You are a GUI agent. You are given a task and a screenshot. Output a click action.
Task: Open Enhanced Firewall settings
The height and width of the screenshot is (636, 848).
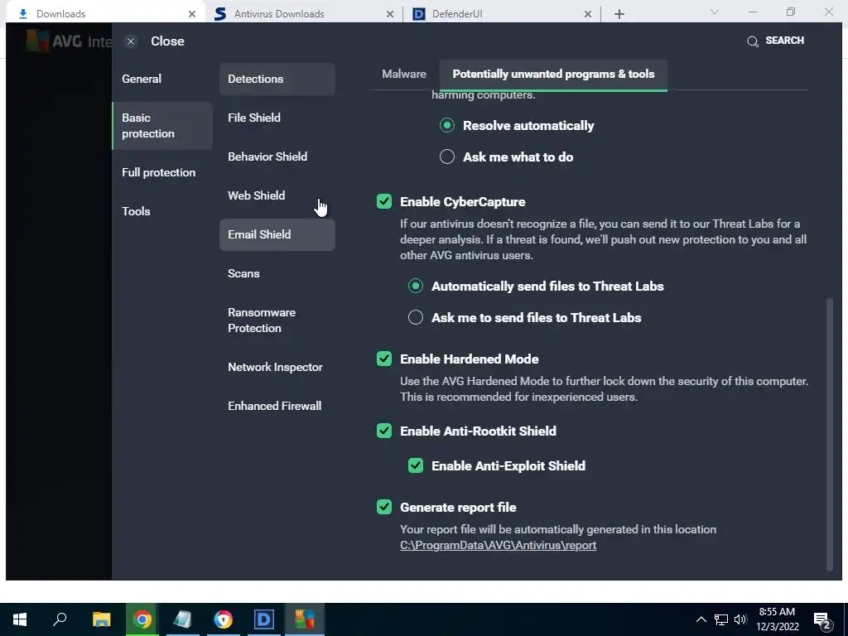(x=277, y=406)
